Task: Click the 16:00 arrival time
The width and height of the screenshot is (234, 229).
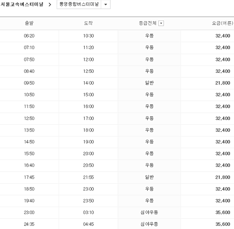Action: pos(89,107)
